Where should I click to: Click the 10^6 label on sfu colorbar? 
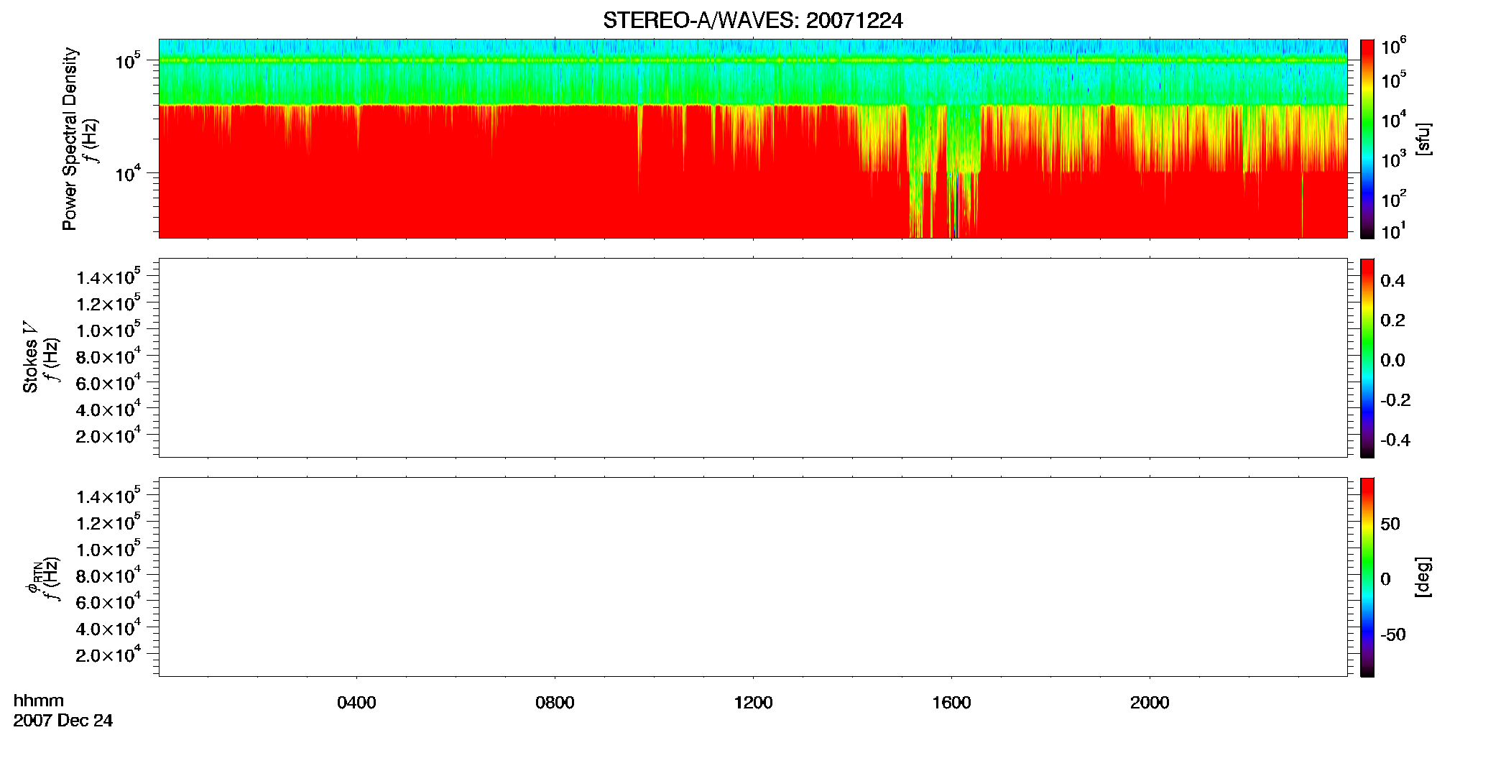pyautogui.click(x=1393, y=46)
